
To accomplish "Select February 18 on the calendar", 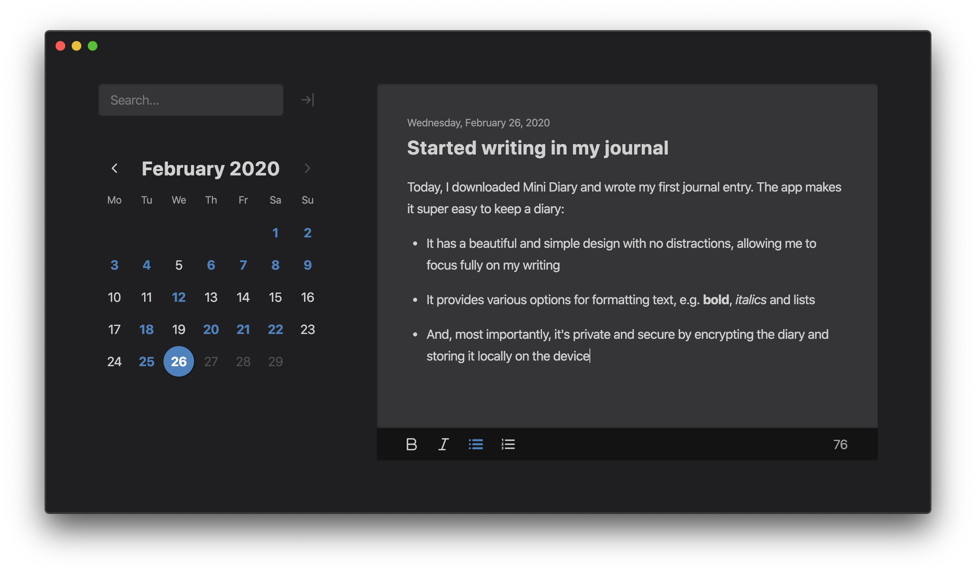I will [146, 329].
